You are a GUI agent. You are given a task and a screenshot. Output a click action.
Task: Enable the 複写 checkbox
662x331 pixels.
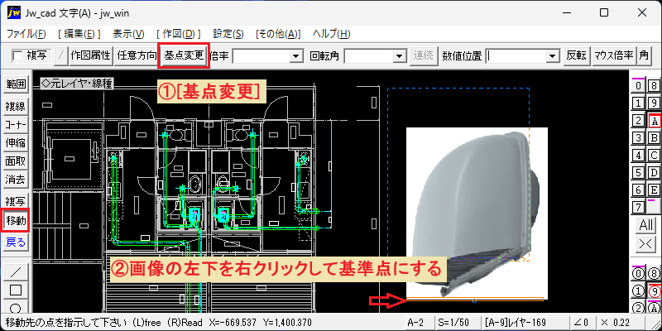17,55
